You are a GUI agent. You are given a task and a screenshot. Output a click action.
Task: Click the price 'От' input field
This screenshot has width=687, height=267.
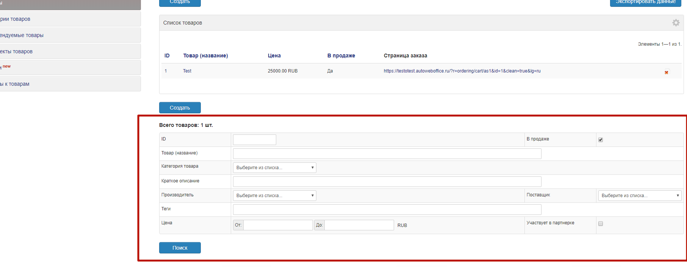click(x=278, y=225)
